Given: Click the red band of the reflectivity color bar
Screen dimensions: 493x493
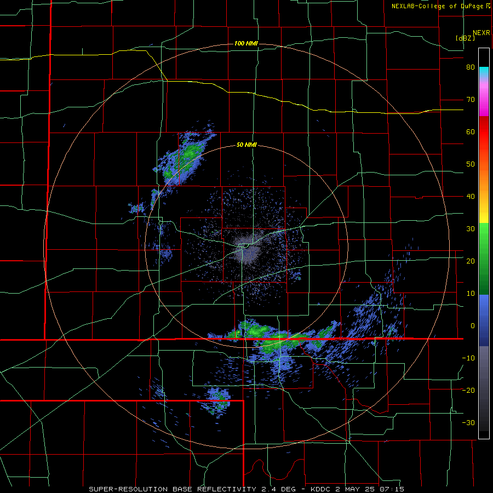Looking at the screenshot, I should click(484, 132).
